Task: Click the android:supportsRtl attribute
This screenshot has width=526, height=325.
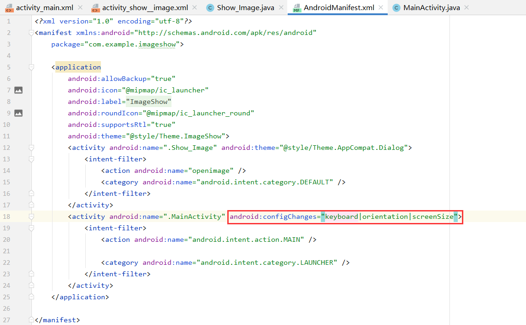Action: [107, 125]
